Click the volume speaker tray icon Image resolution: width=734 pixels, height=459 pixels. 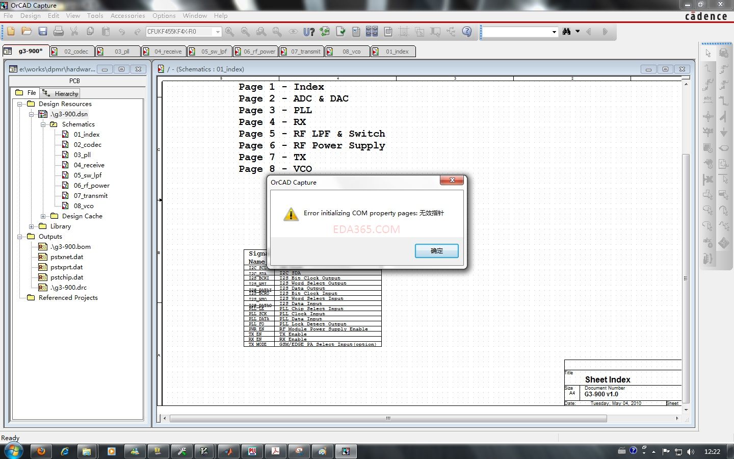point(691,451)
